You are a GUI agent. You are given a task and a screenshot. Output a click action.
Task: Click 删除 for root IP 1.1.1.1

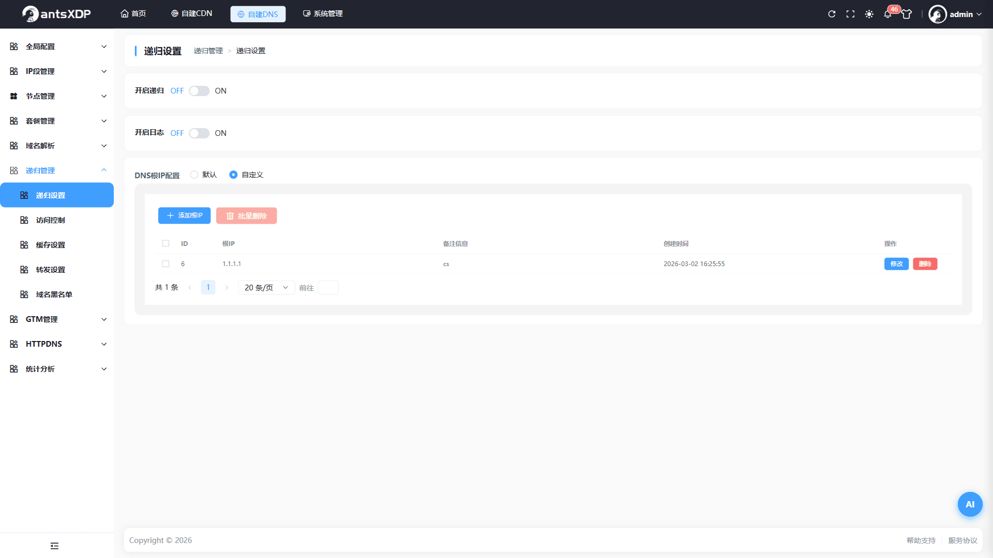pos(925,263)
